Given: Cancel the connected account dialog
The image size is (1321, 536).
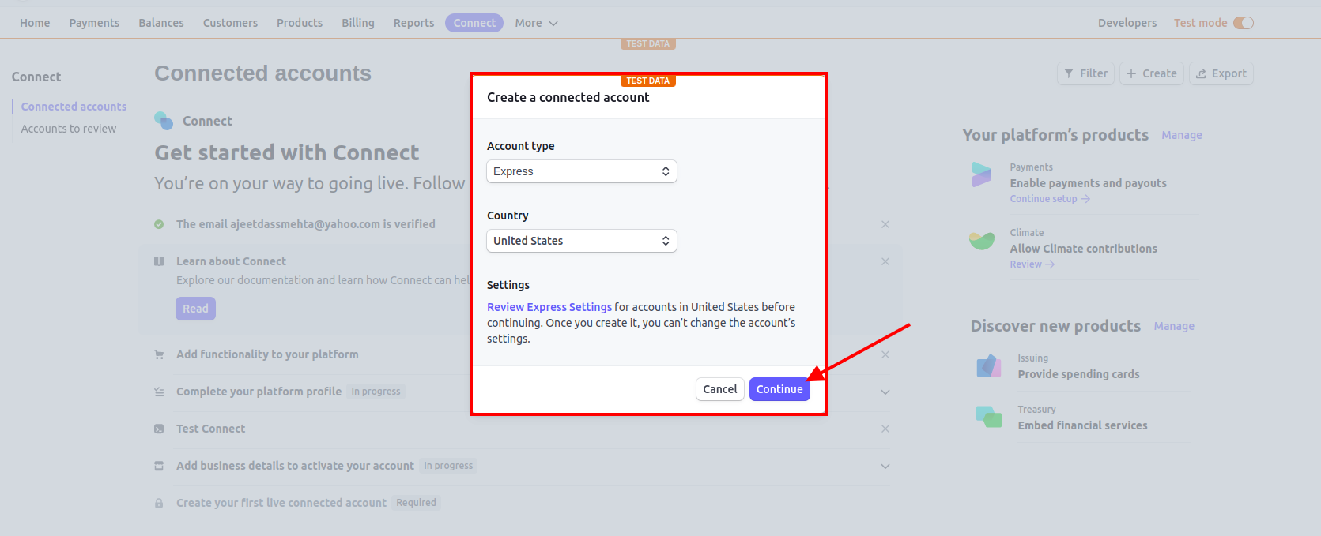Looking at the screenshot, I should pos(719,389).
